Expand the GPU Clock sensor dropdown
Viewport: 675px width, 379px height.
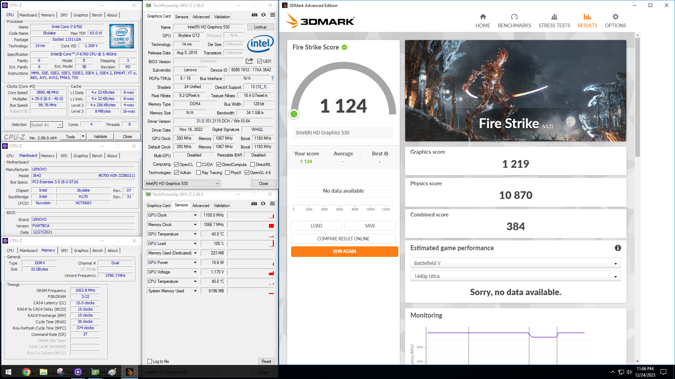tap(195, 215)
